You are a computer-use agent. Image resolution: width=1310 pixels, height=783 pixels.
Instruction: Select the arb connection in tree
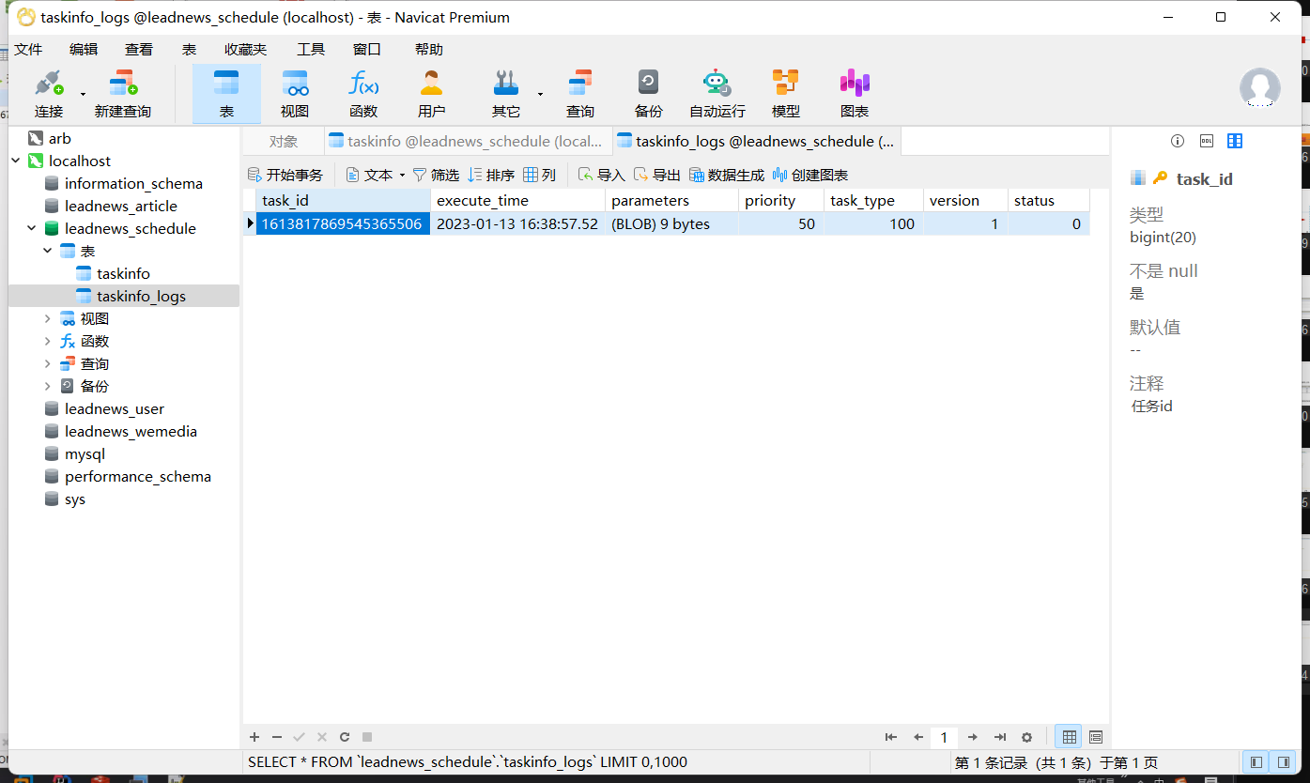coord(60,138)
